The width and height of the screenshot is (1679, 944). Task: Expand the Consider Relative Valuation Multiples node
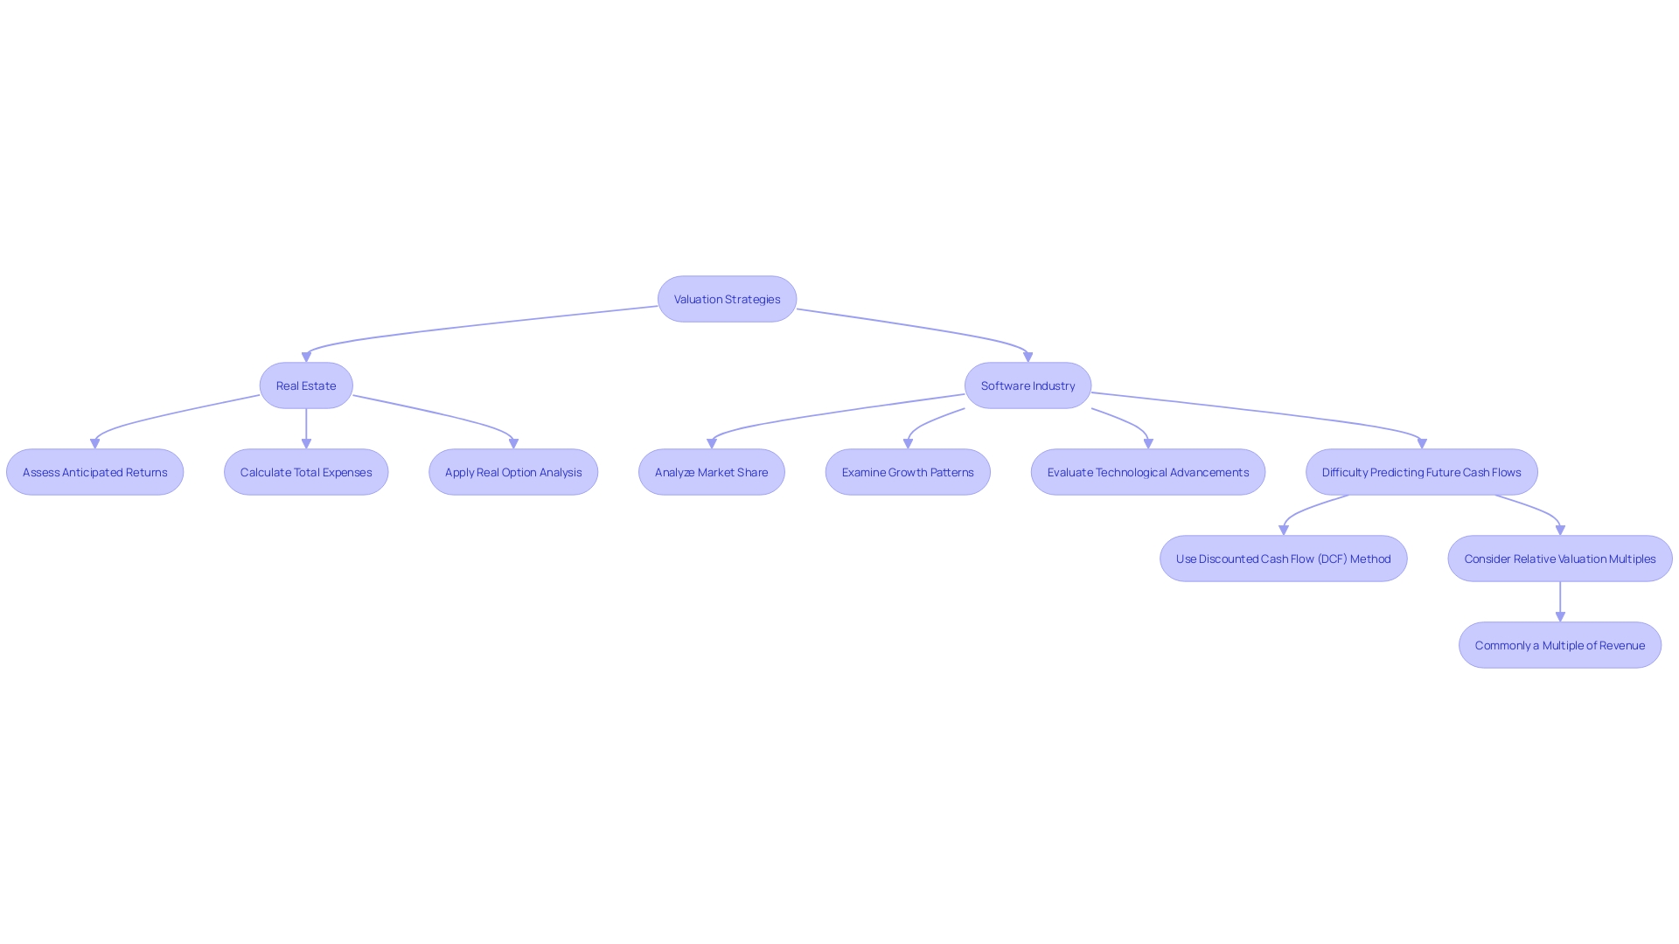tap(1560, 558)
